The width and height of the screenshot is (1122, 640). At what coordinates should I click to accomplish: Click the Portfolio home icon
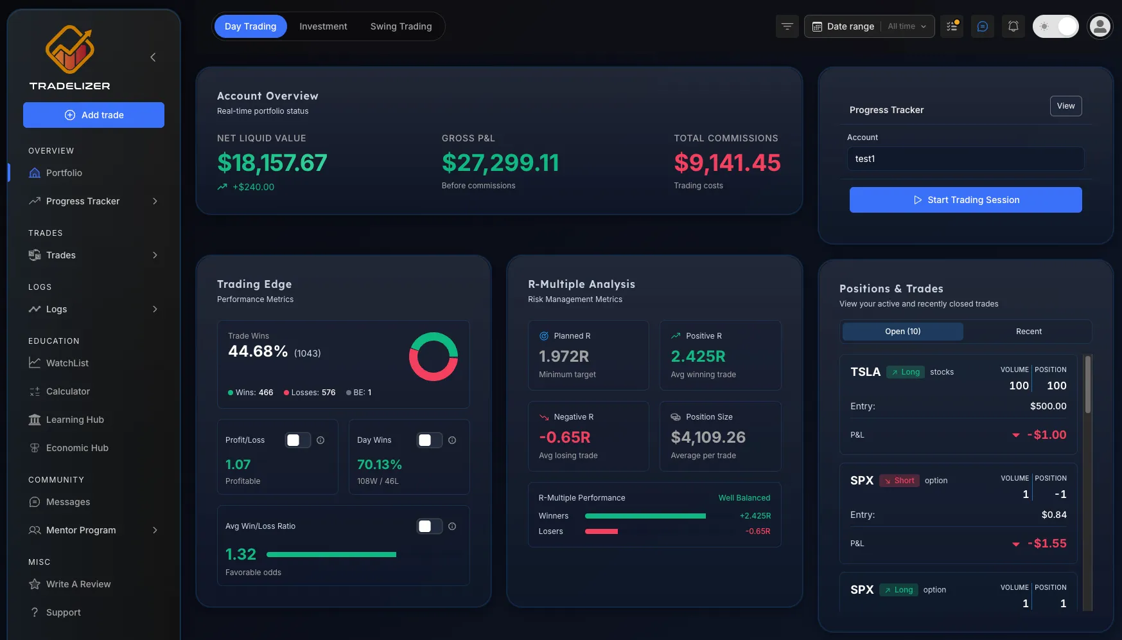tap(35, 173)
